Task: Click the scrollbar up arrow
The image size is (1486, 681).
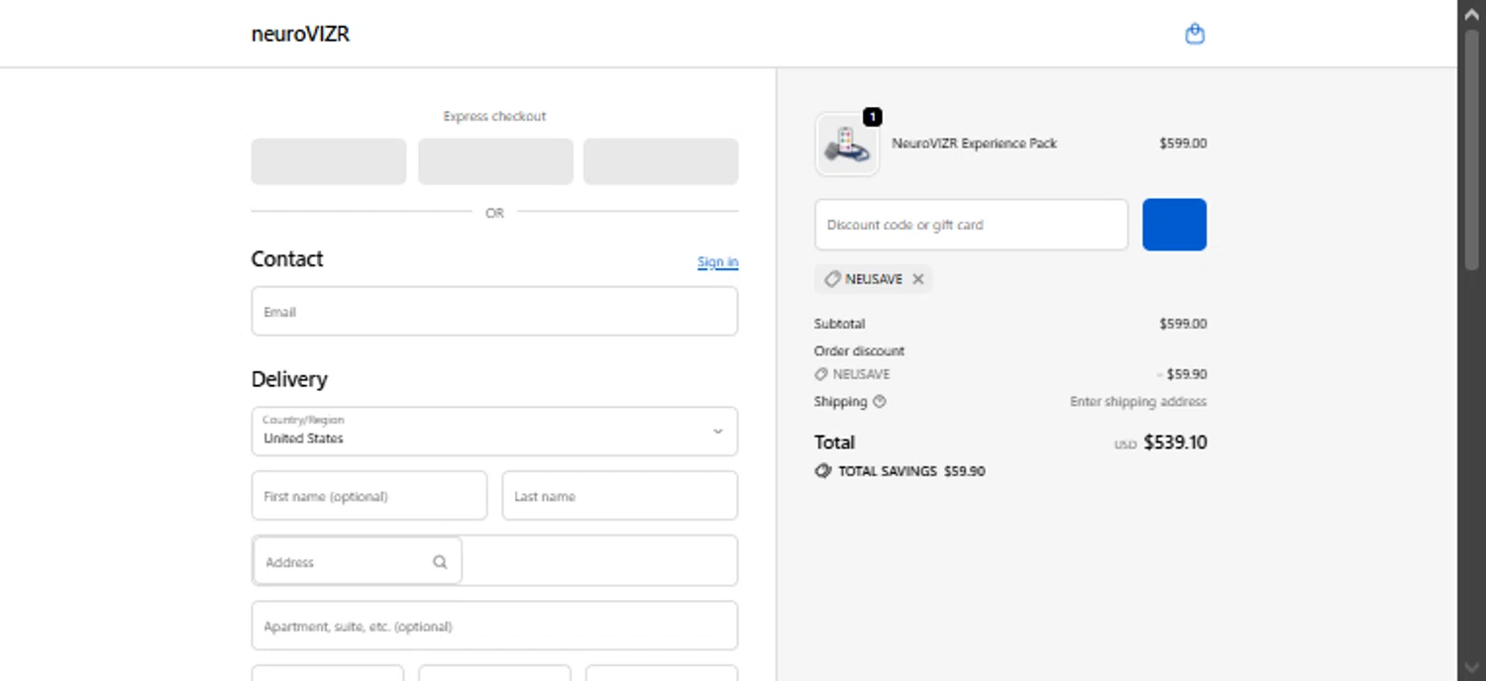Action: (x=1471, y=12)
